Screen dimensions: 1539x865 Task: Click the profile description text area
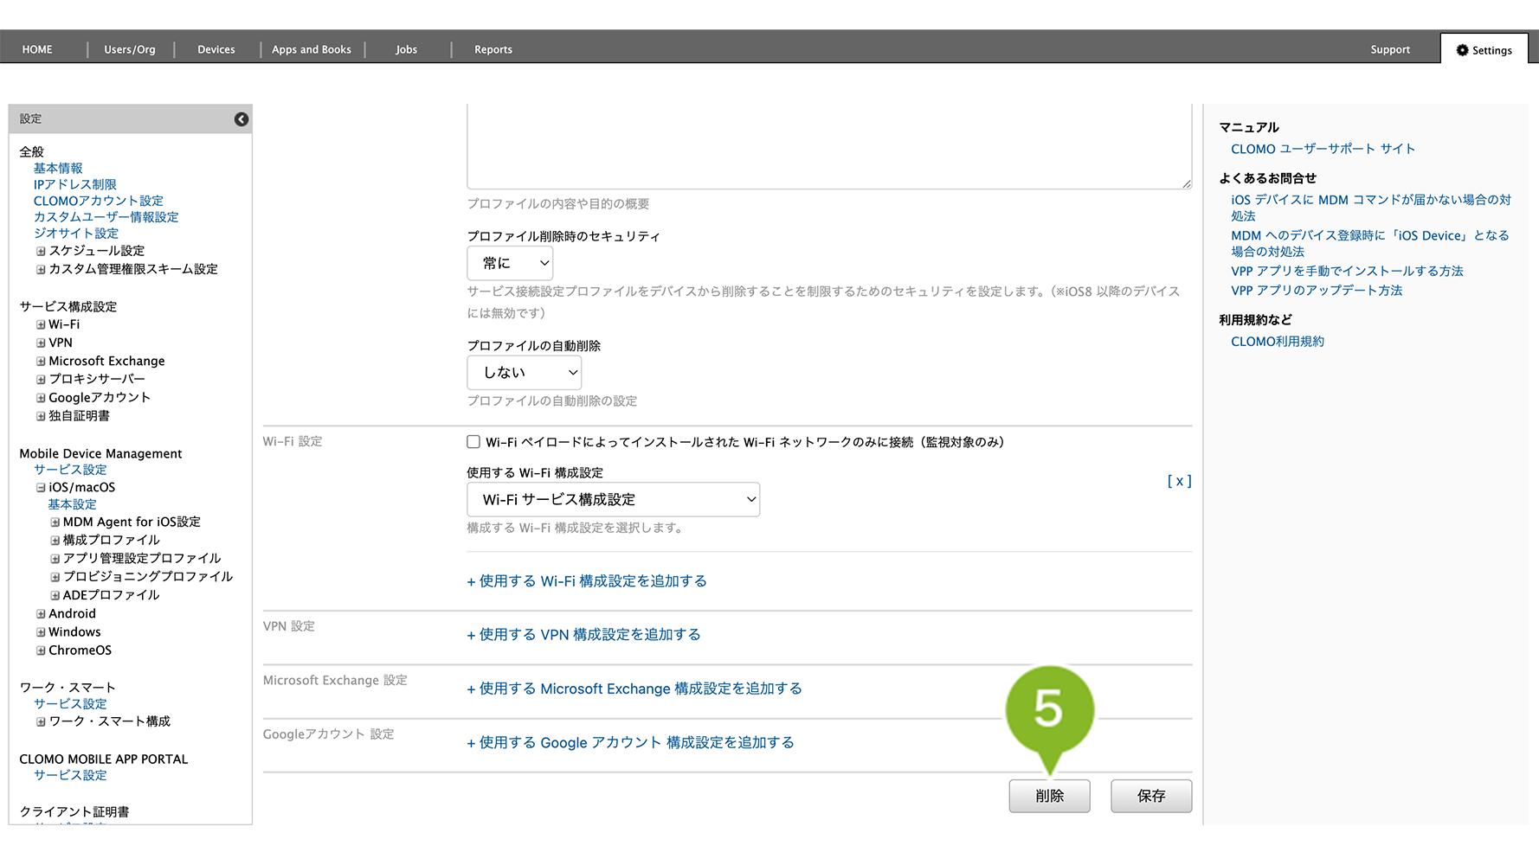pyautogui.click(x=828, y=145)
